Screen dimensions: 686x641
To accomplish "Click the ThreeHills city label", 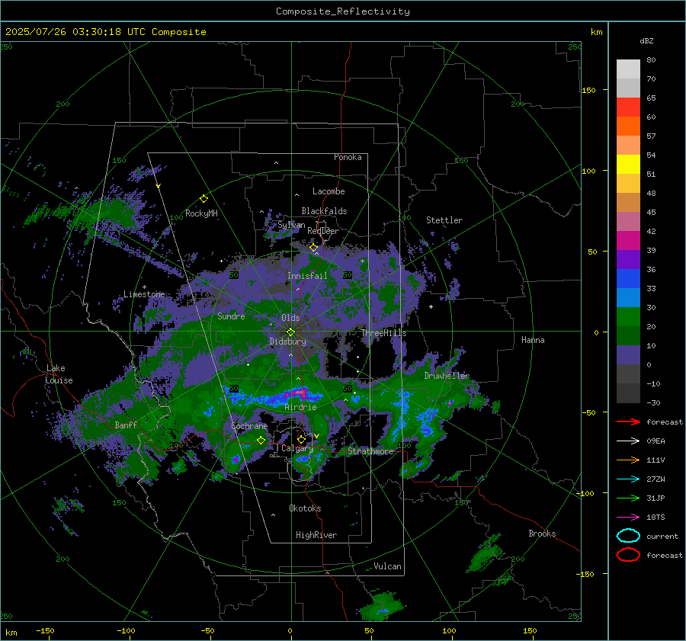I will click(383, 333).
